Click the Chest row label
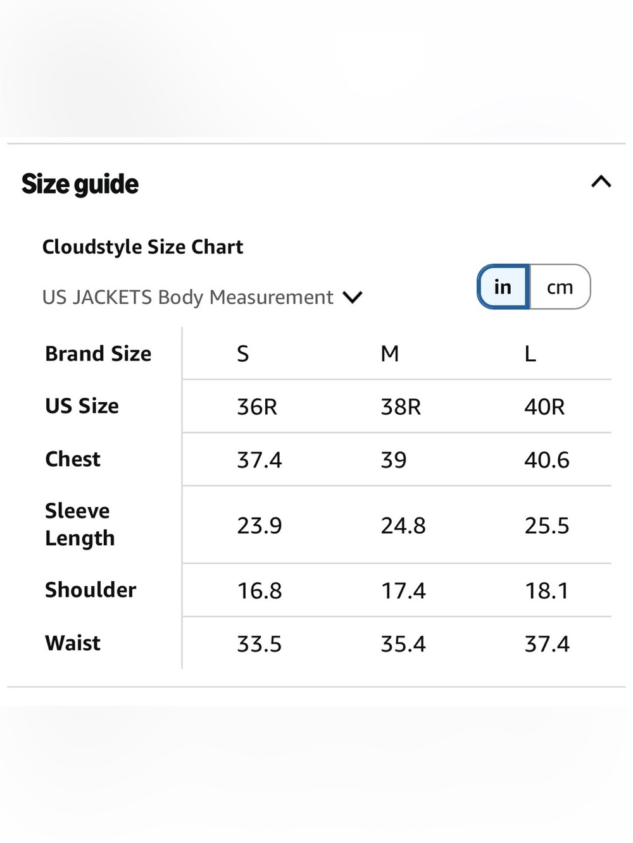This screenshot has width=633, height=843. tap(73, 459)
